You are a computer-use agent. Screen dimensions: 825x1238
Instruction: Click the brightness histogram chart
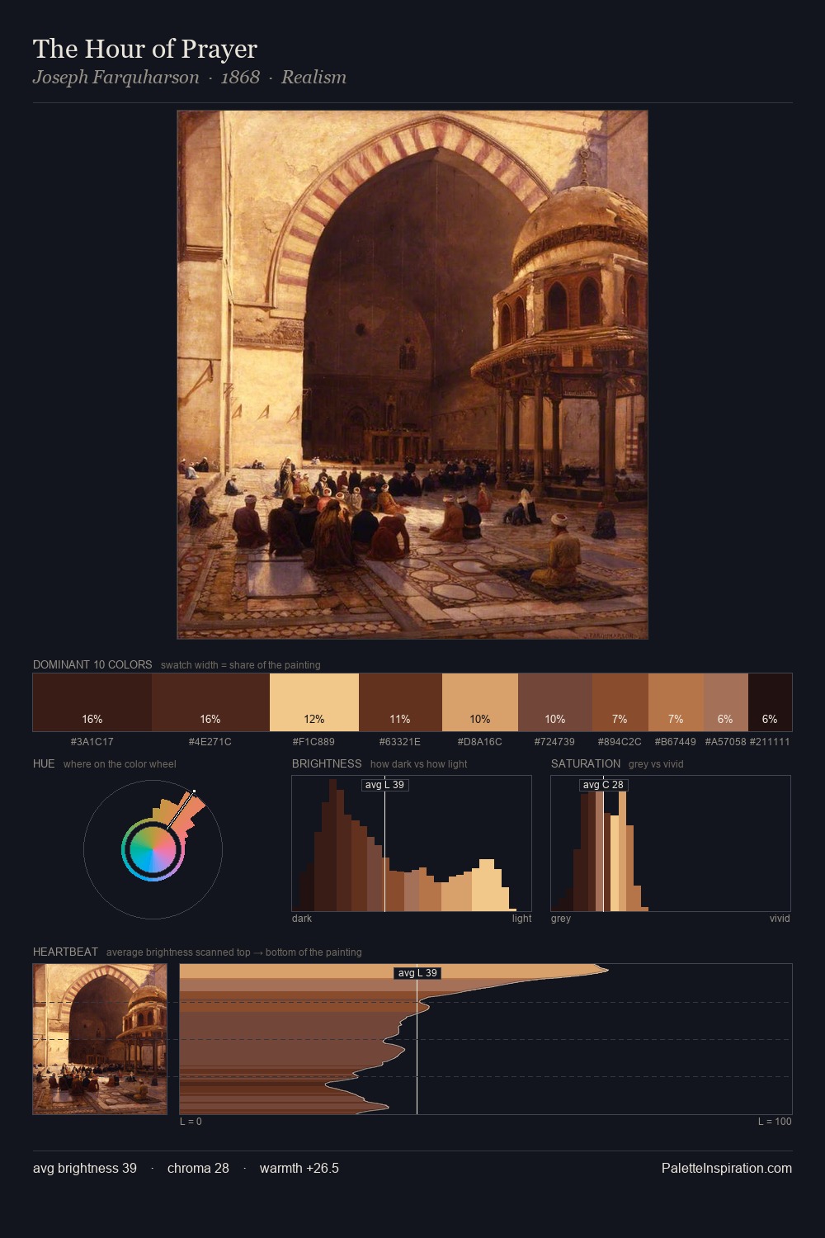click(x=412, y=843)
